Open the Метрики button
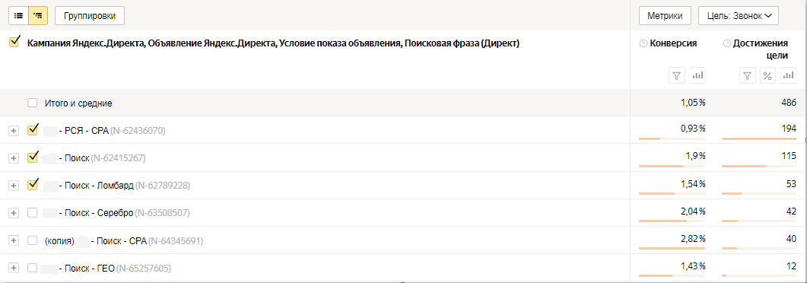This screenshot has width=807, height=283. point(665,16)
